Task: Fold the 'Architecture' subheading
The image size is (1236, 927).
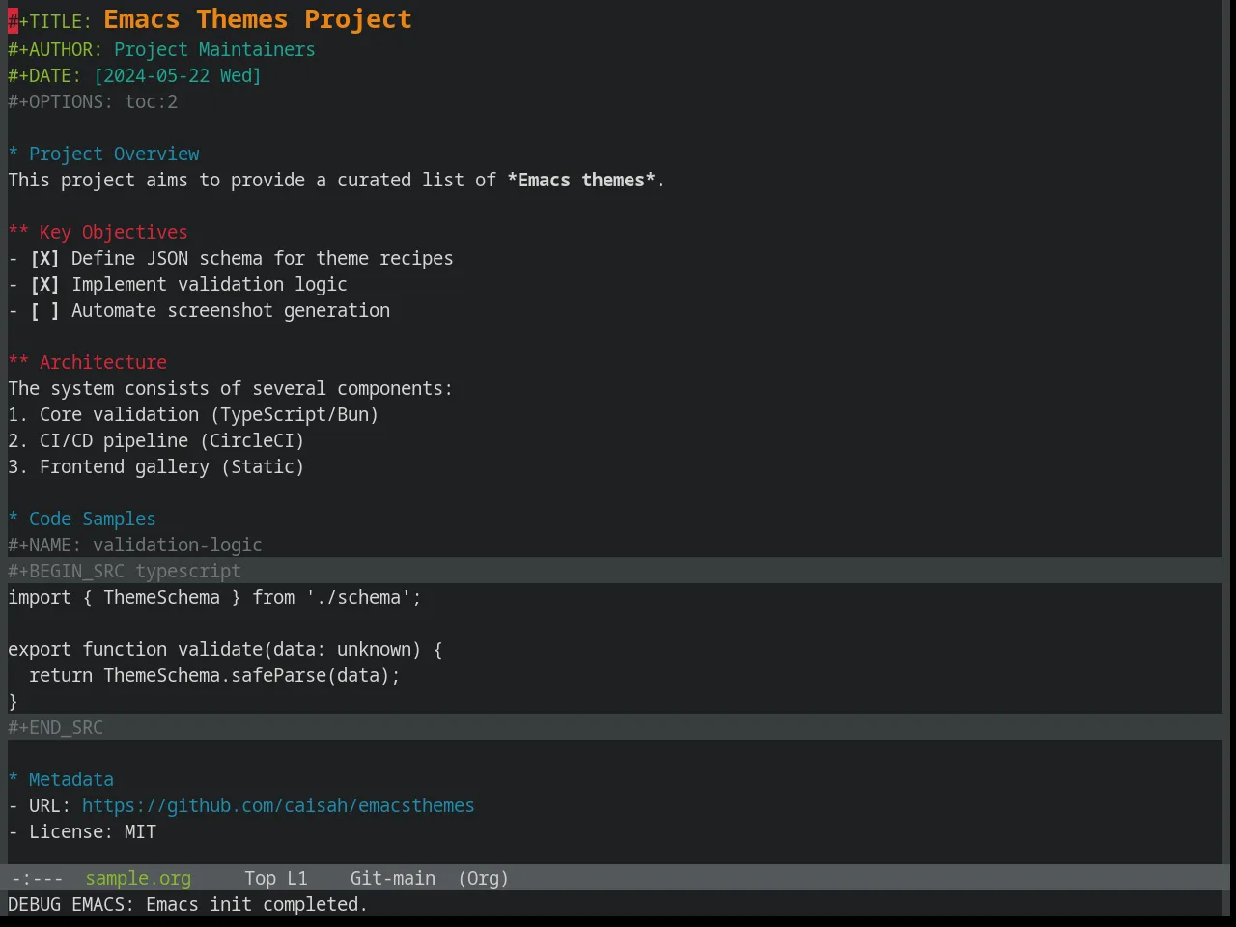Action: (88, 363)
